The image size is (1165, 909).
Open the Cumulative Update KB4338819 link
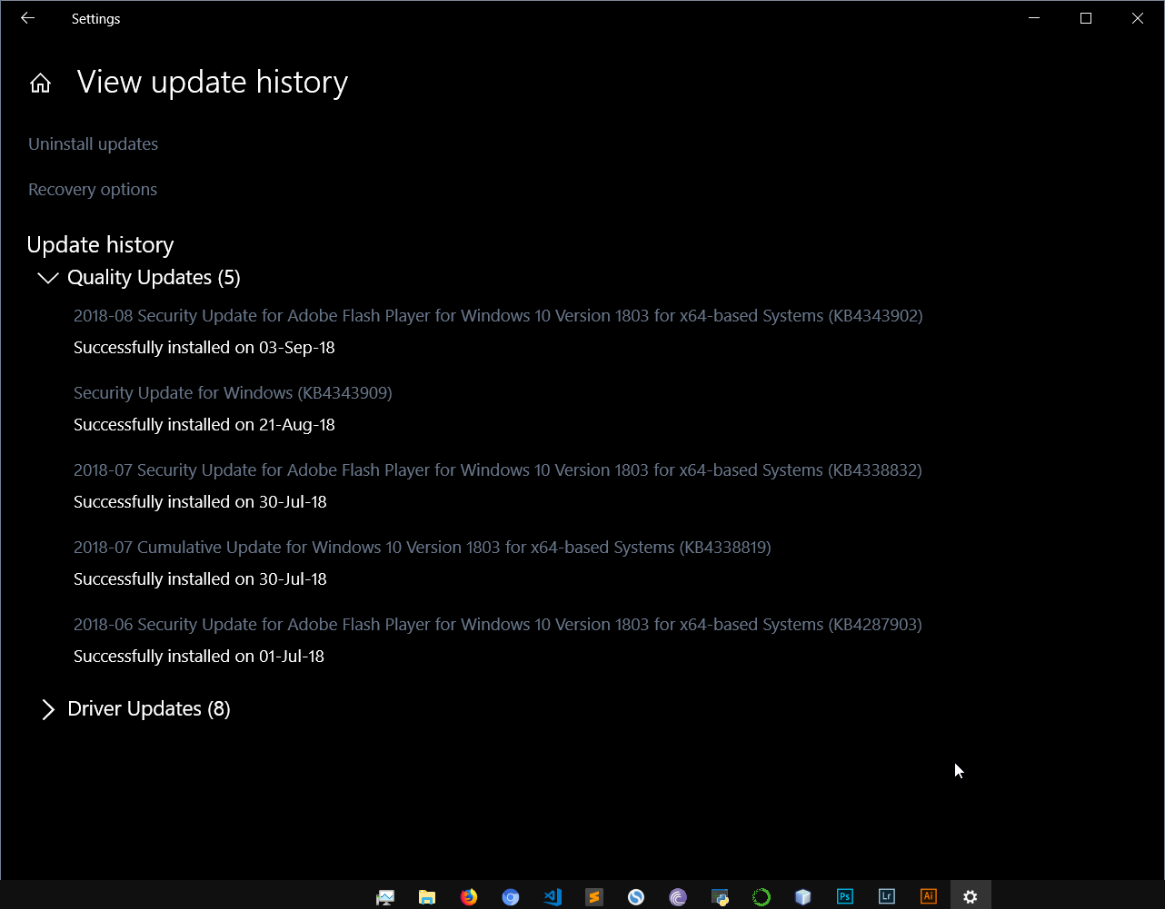point(423,547)
